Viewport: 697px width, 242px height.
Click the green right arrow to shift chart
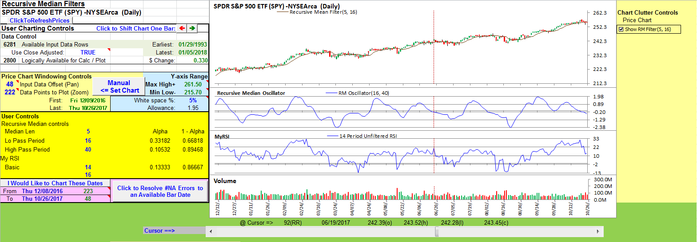point(192,28)
